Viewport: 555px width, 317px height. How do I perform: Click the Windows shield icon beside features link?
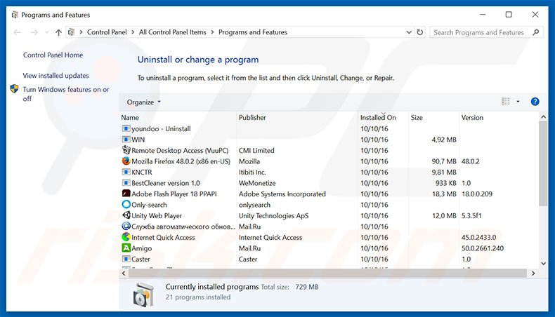coord(14,88)
